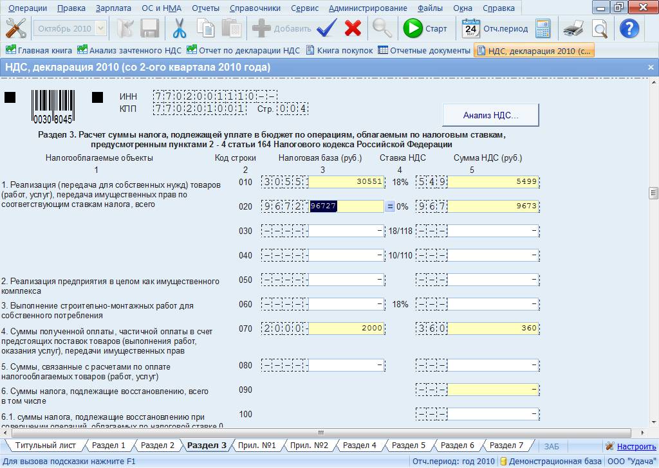Click the calculator icon in toolbar
Viewport: 659px width, 468px height.
point(543,28)
